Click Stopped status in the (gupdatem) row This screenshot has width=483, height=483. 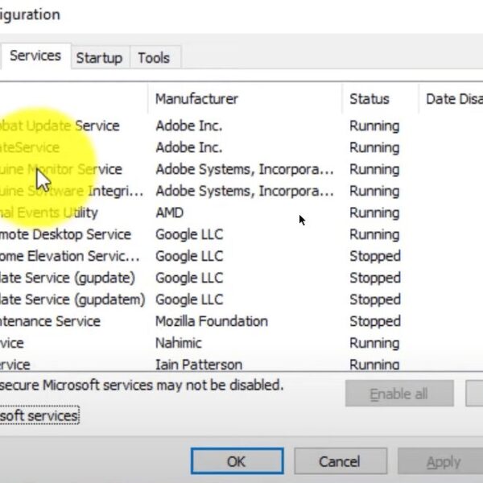pos(375,299)
